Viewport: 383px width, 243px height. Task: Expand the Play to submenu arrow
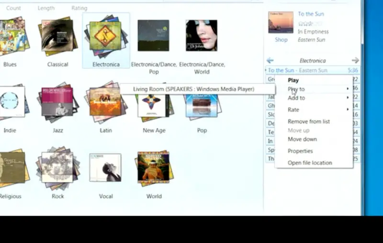coord(348,89)
